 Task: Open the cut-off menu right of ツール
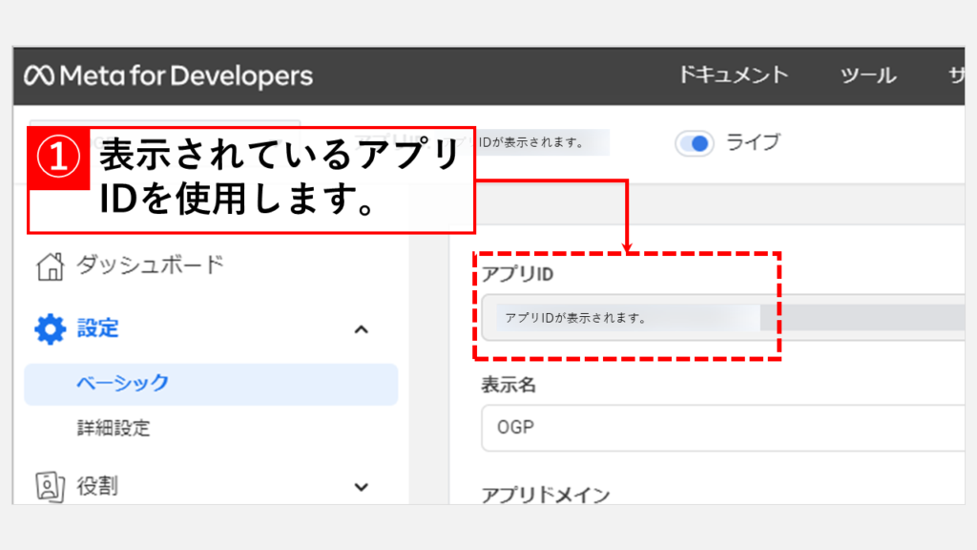click(958, 75)
